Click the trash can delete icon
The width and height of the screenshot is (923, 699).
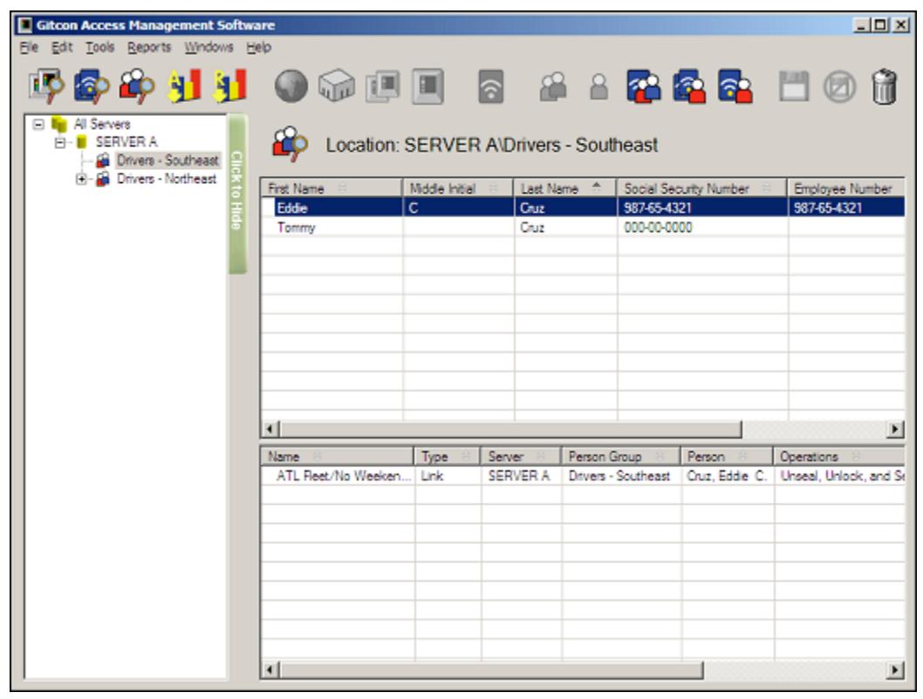tap(884, 87)
